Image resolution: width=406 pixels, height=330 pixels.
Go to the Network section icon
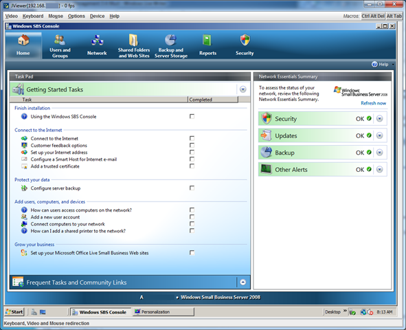[x=97, y=41]
